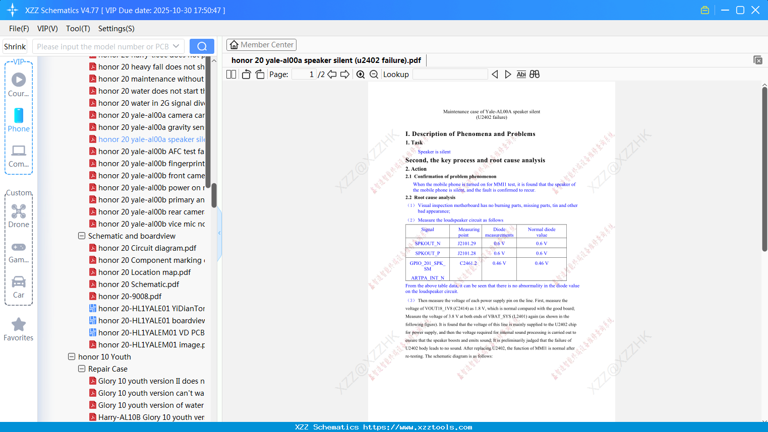Open honor 20-HL1YALEM01 VD PCB file
Viewport: 768px width, 432px height.
click(x=147, y=332)
